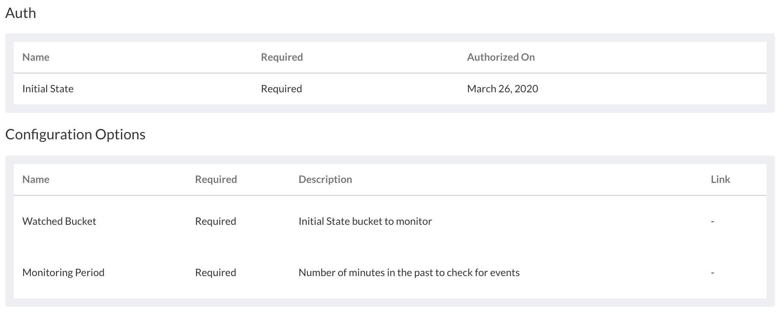
Task: Click Required value in the Initial State row
Action: (x=281, y=89)
